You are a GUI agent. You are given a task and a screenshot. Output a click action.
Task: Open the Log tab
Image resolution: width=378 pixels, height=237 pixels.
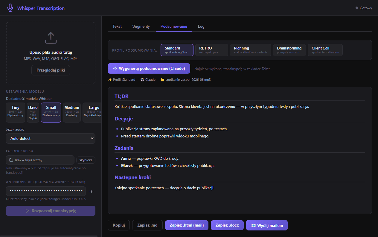coord(201,26)
